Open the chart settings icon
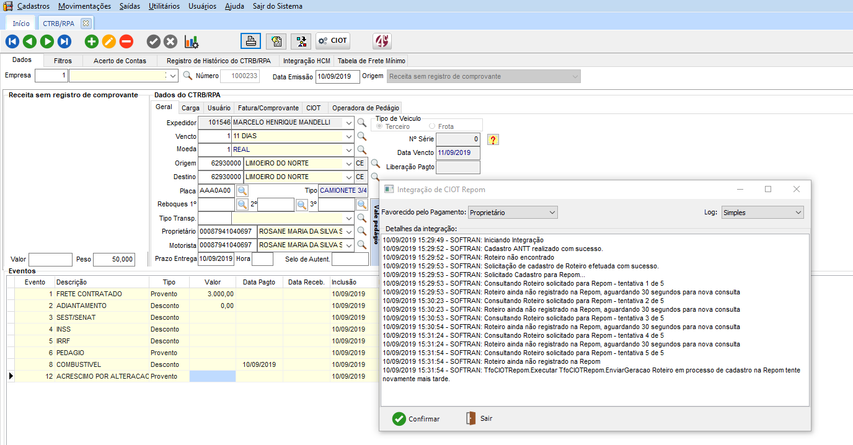Image resolution: width=853 pixels, height=445 pixels. pos(192,42)
